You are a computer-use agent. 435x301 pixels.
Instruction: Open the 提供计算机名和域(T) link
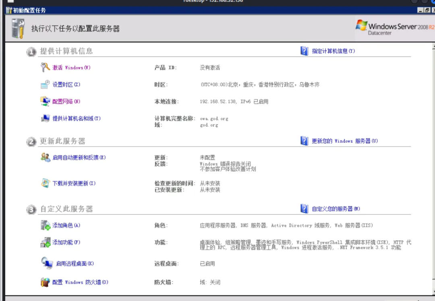click(x=77, y=118)
